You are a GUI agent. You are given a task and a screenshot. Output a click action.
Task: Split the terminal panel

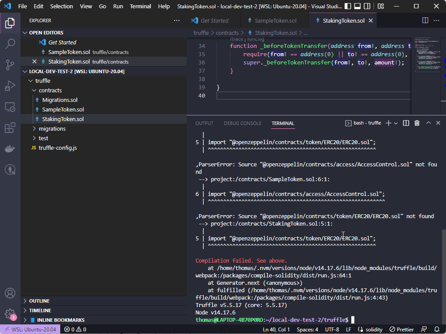(406, 123)
